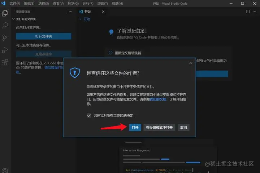Open the Accounts icon at bottom of activity bar

click(5, 170)
